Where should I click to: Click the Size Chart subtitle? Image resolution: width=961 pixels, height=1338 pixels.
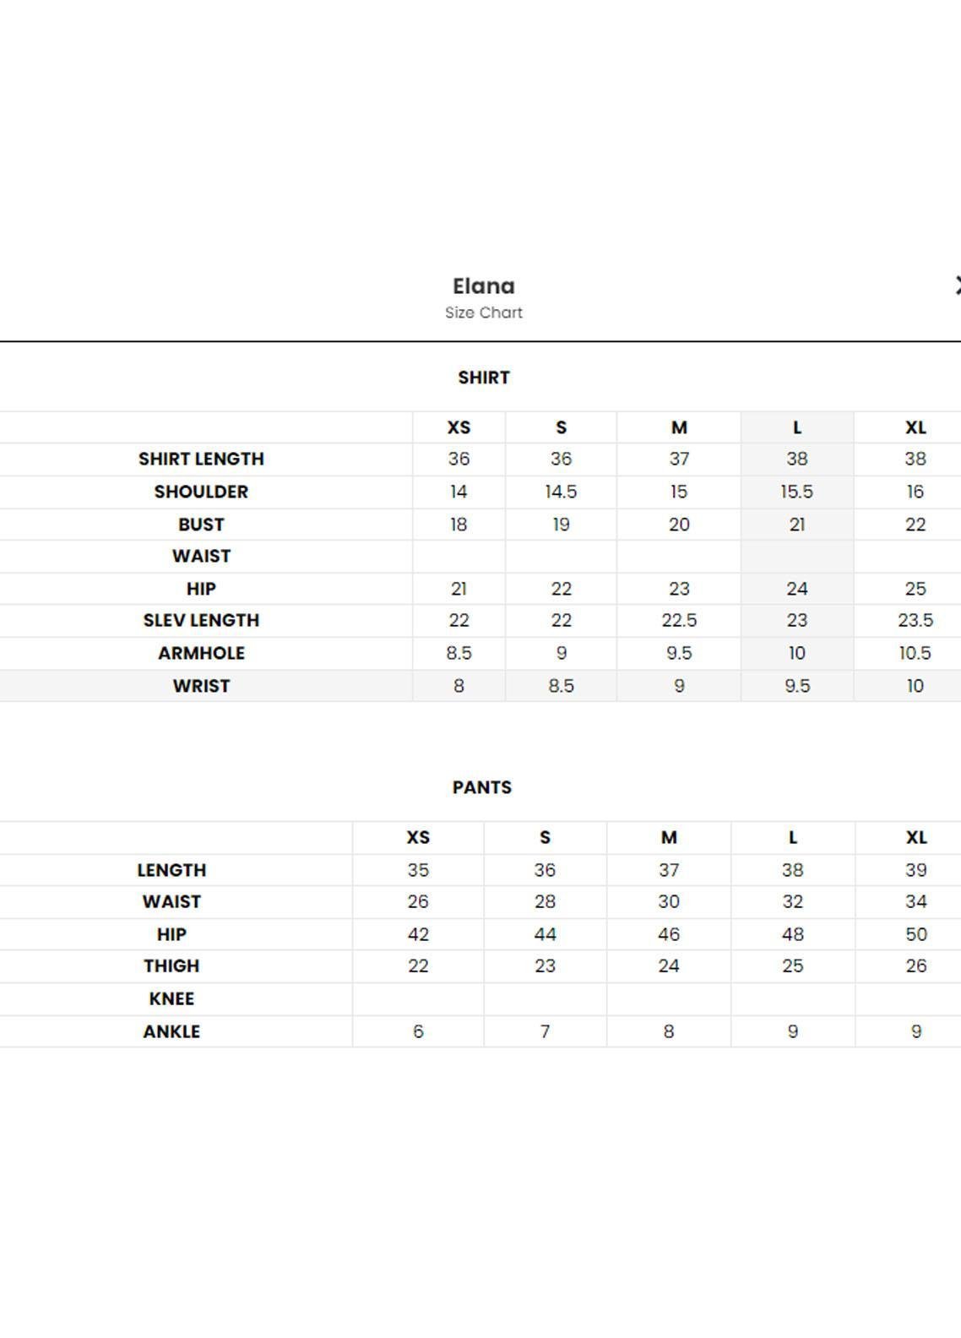tap(484, 313)
